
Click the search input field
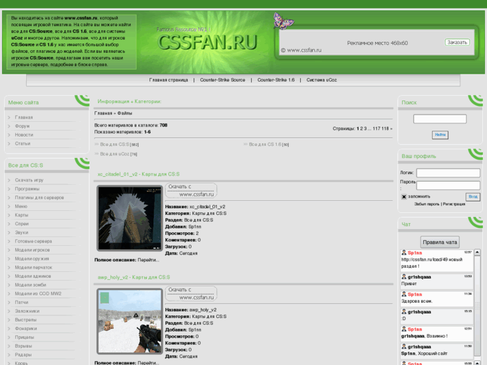coord(440,119)
